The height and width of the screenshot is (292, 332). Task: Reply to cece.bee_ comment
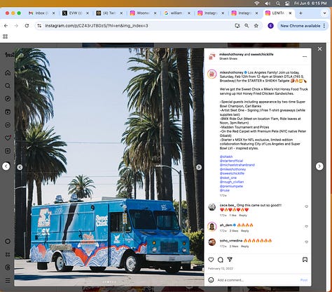click(x=243, y=215)
